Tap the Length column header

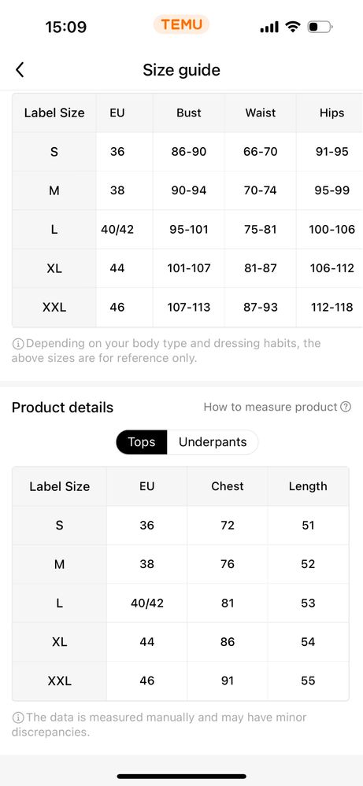(x=308, y=486)
